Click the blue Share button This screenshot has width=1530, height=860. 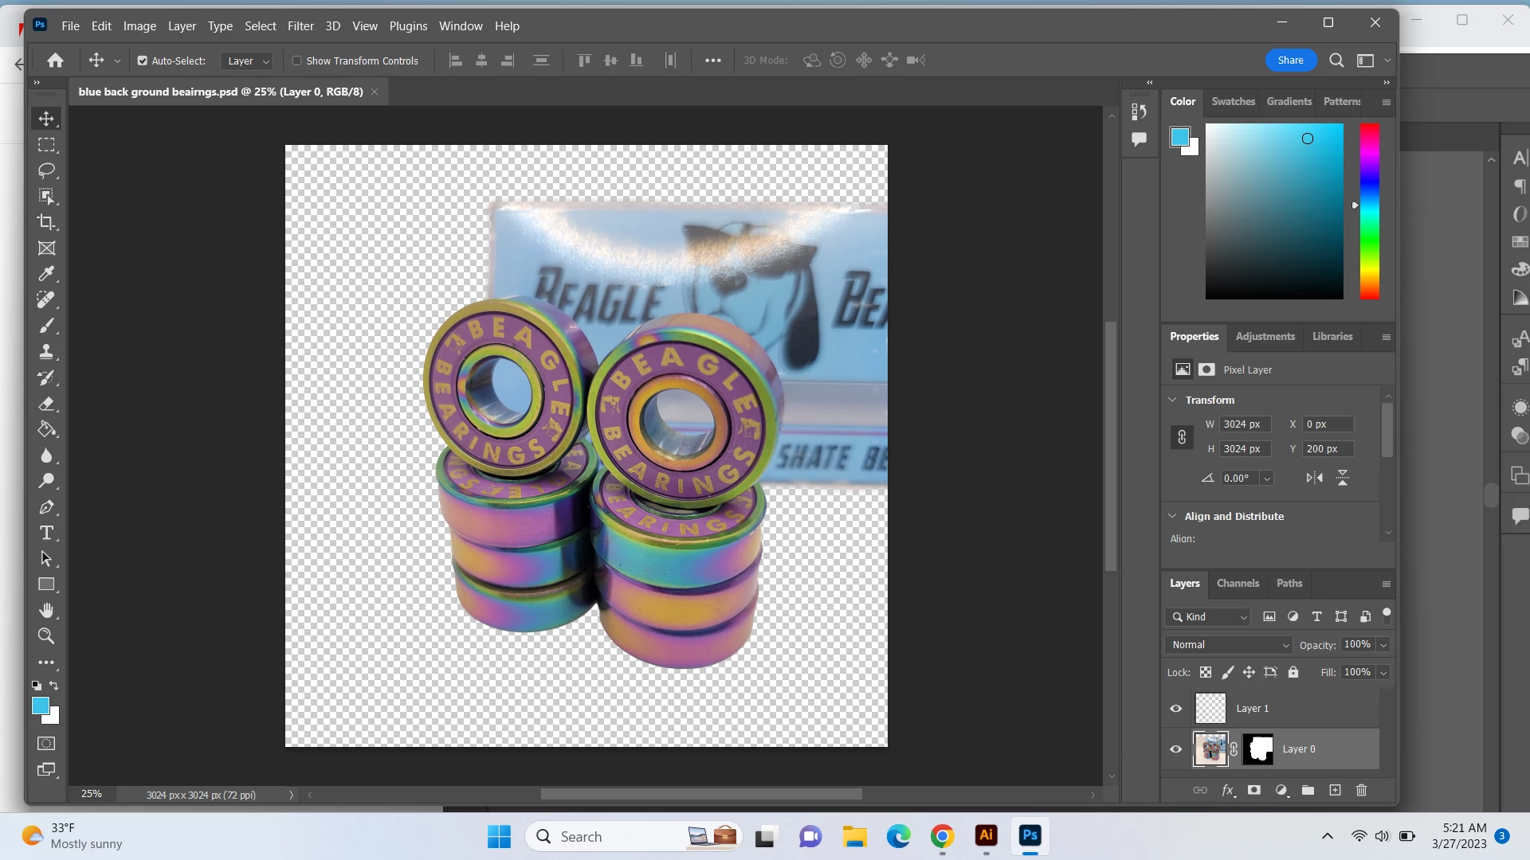point(1290,60)
